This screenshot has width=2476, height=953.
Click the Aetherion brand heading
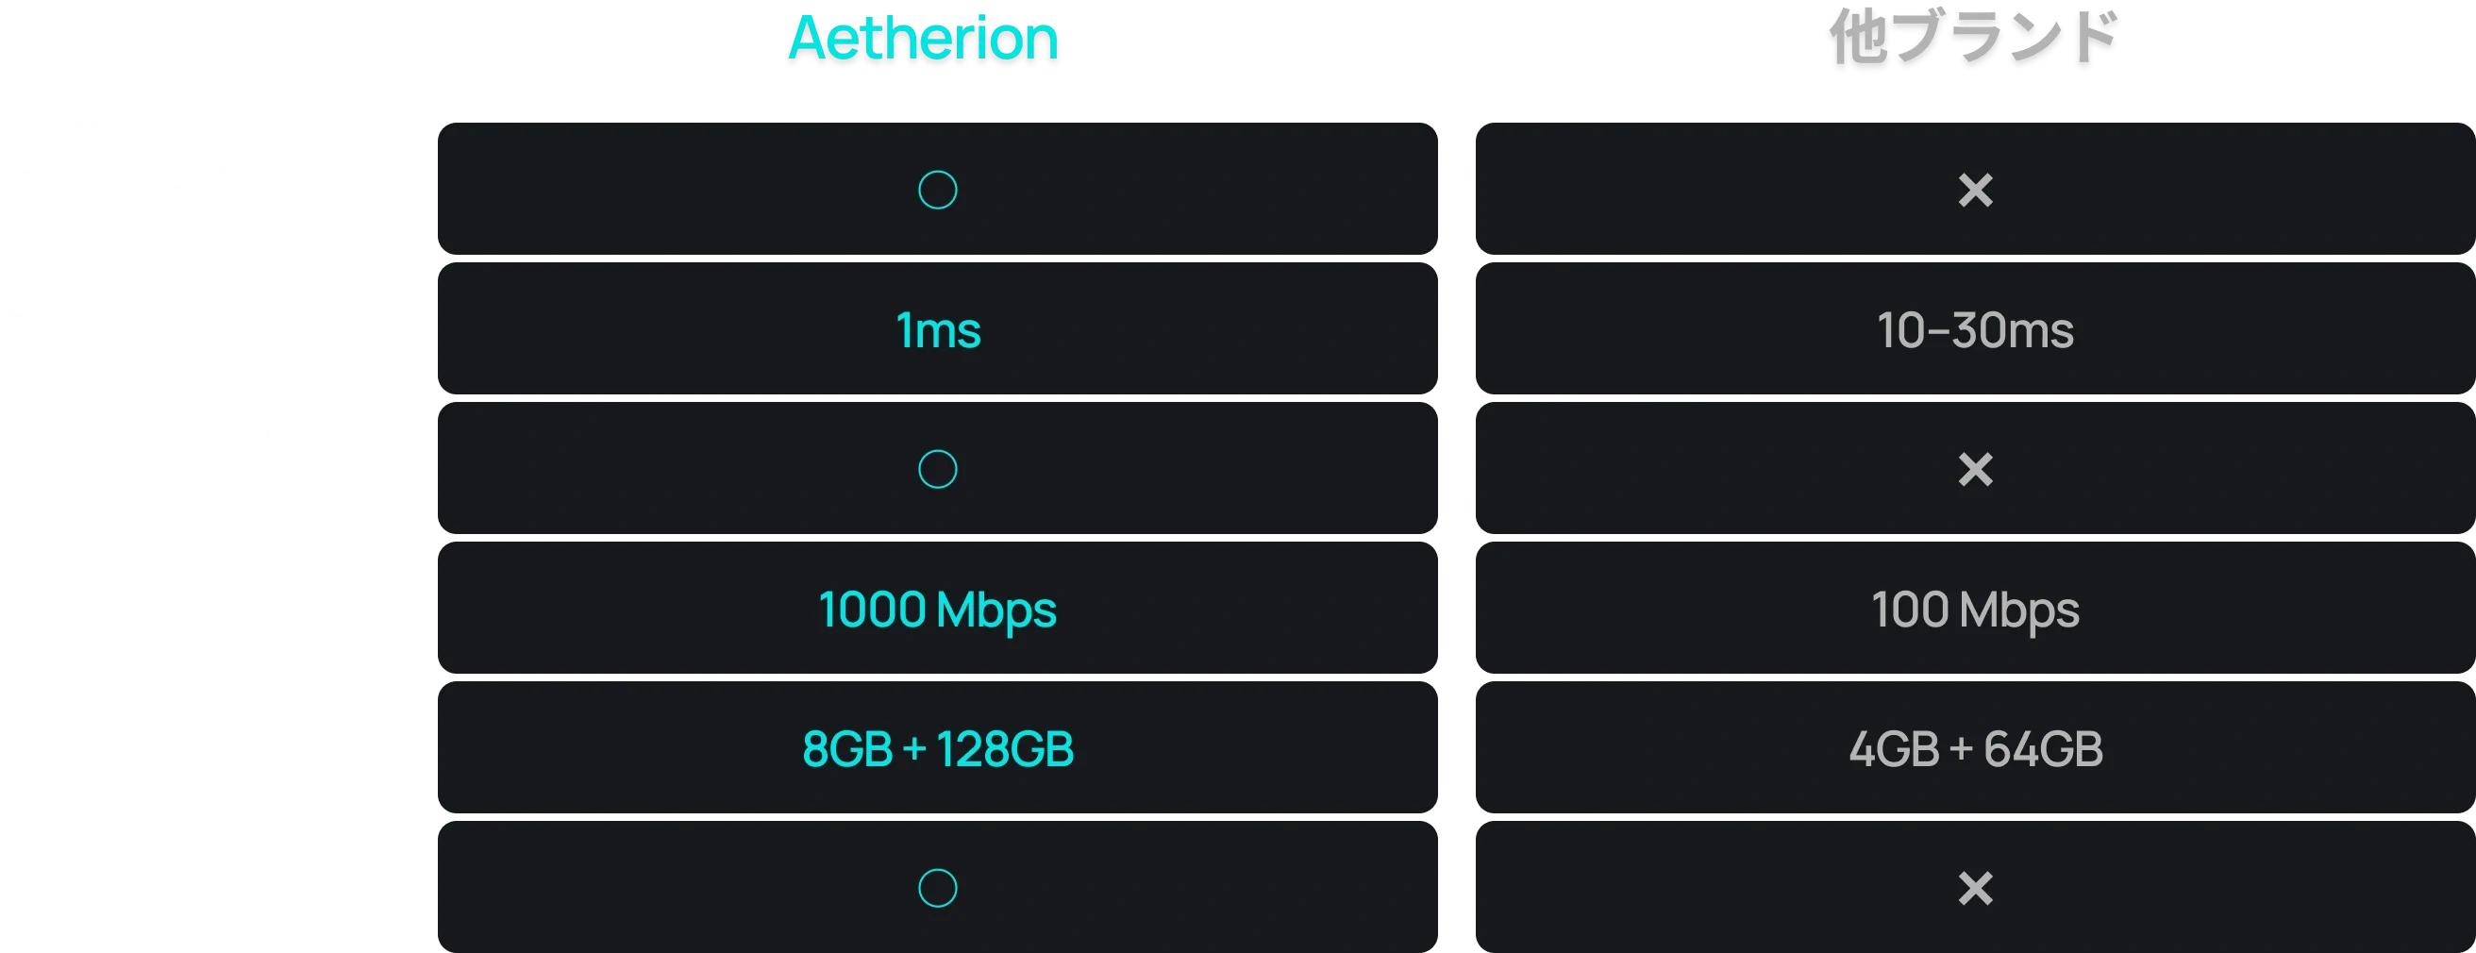coord(923,38)
